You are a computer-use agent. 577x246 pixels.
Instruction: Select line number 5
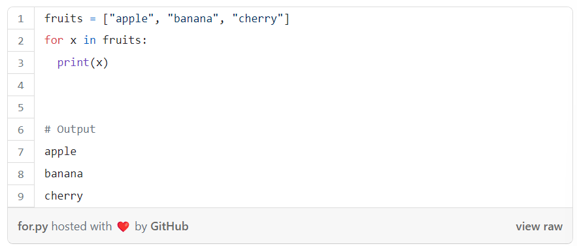[21, 107]
